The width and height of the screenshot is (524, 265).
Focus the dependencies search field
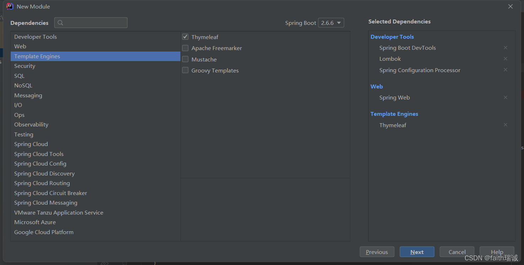(91, 23)
